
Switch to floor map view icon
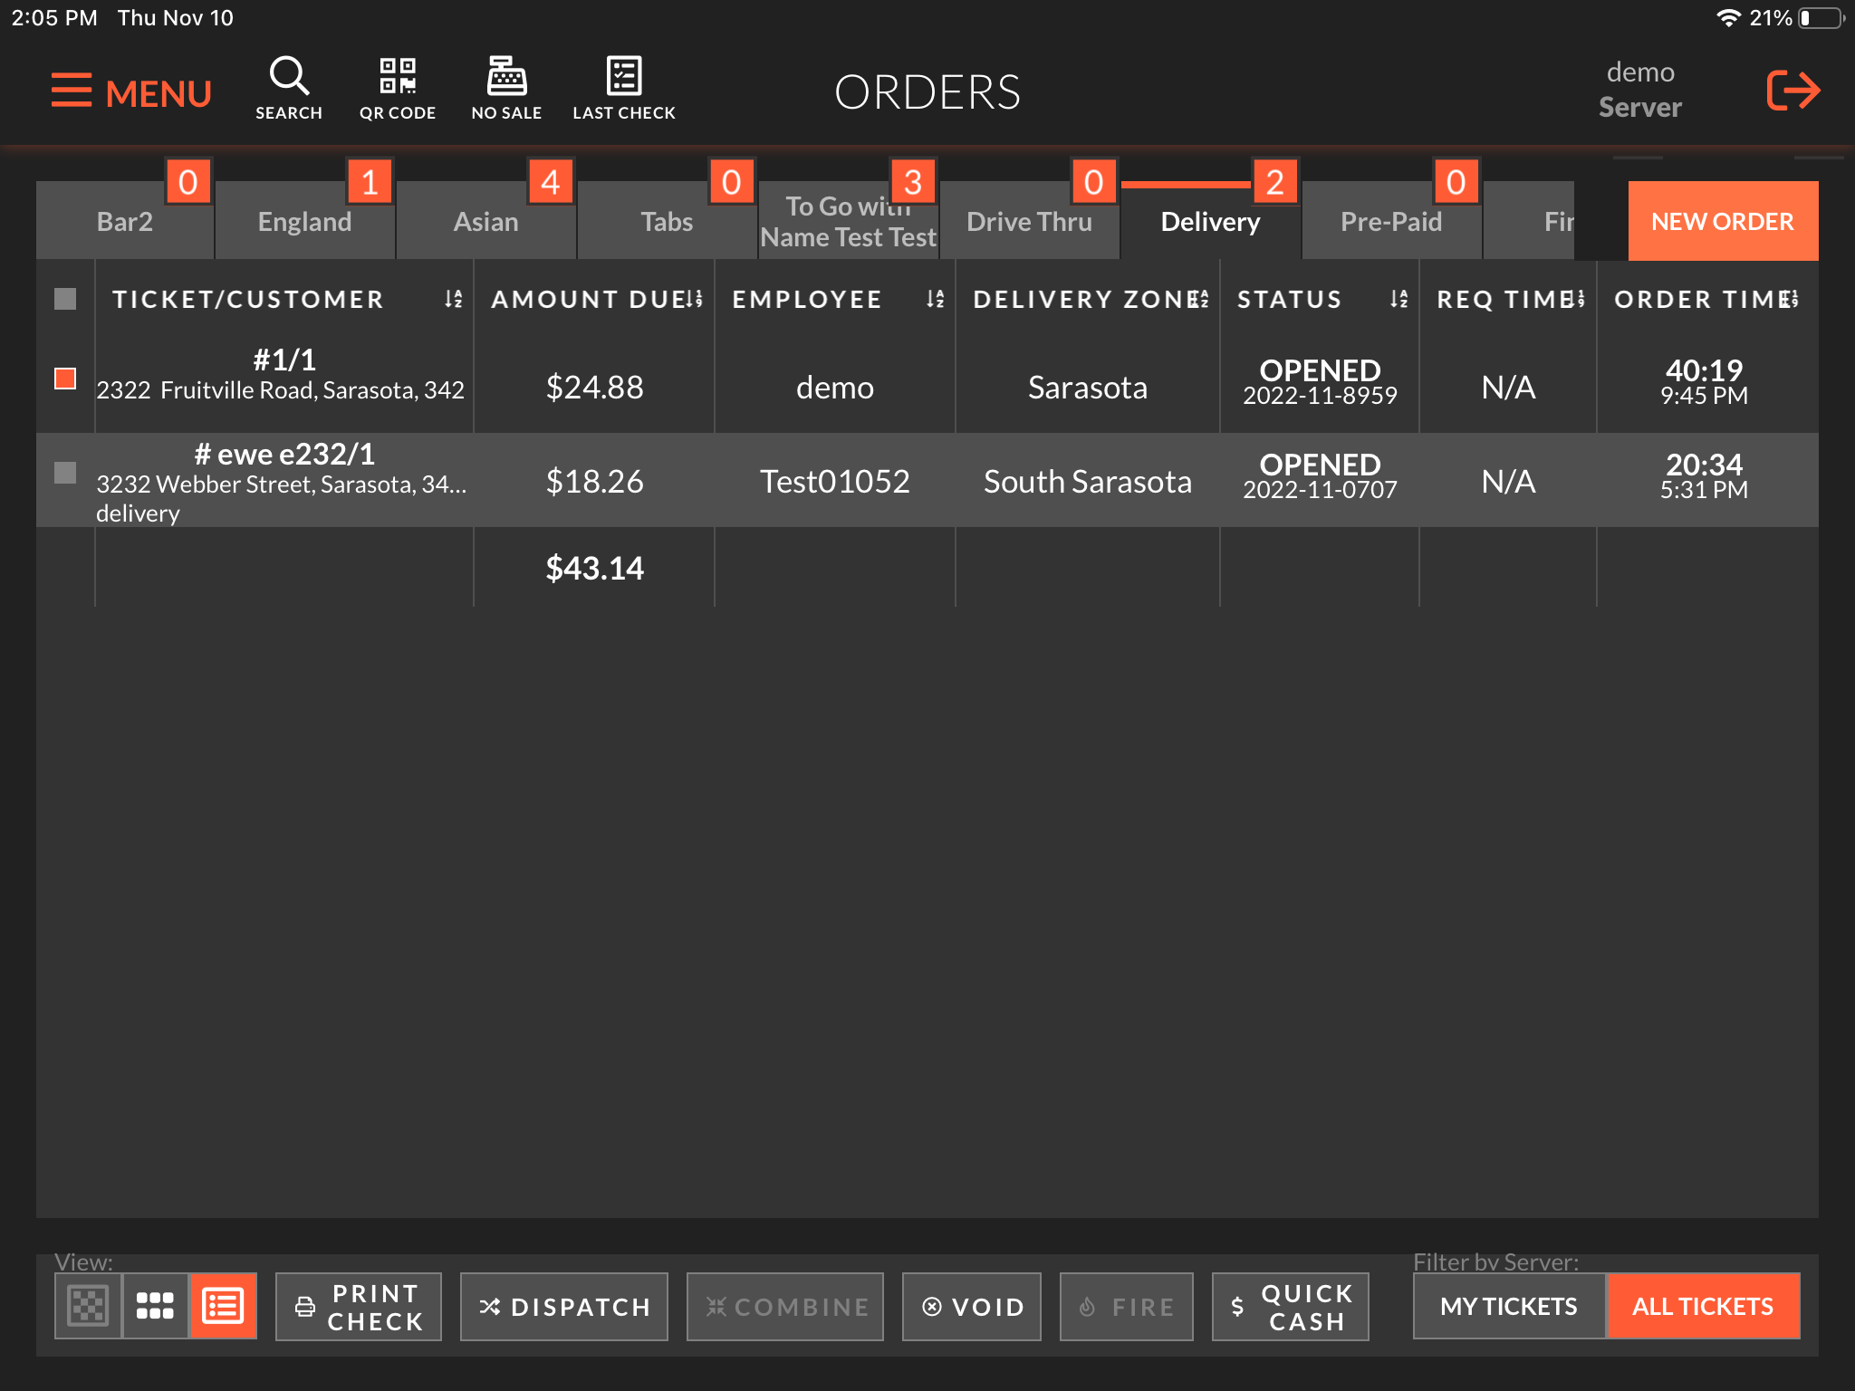coord(88,1305)
